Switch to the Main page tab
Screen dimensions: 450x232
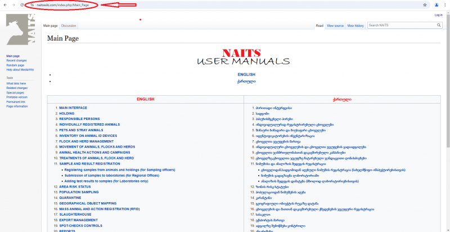(x=51, y=26)
